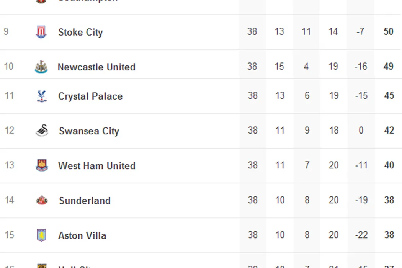Open the Sunderland team link
402x268 pixels.
(85, 201)
